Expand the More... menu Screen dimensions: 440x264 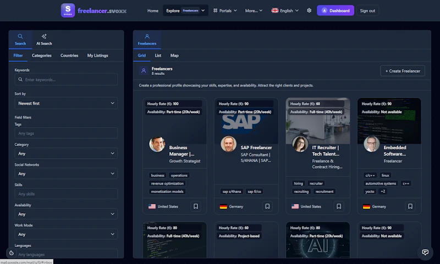pos(254,10)
